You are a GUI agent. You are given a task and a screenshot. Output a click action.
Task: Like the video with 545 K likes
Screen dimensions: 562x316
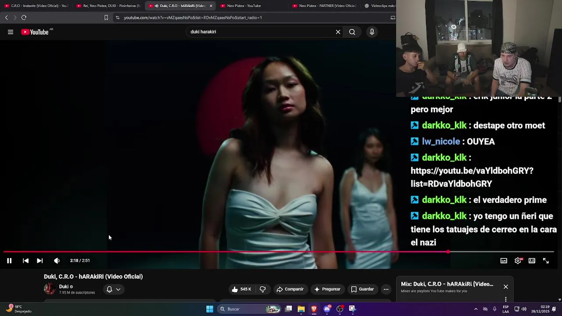pos(241,289)
